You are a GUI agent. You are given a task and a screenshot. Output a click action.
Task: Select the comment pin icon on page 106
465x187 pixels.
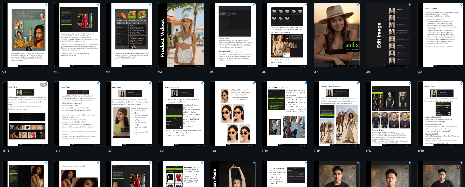coord(358,83)
